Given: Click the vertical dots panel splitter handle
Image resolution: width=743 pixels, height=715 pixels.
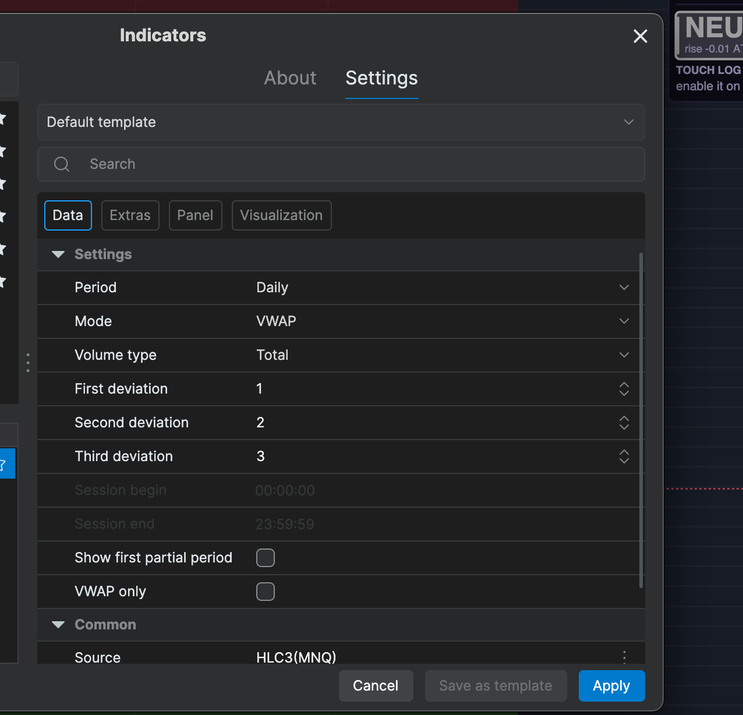Looking at the screenshot, I should click(28, 362).
